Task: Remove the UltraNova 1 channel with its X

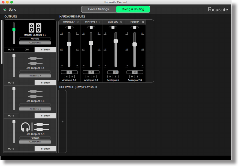Action: 78,22
